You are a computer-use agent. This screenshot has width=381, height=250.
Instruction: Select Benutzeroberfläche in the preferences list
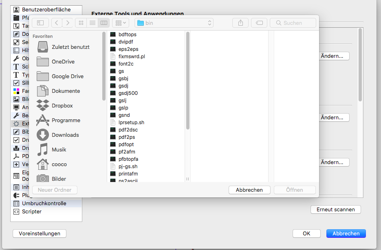[46, 9]
